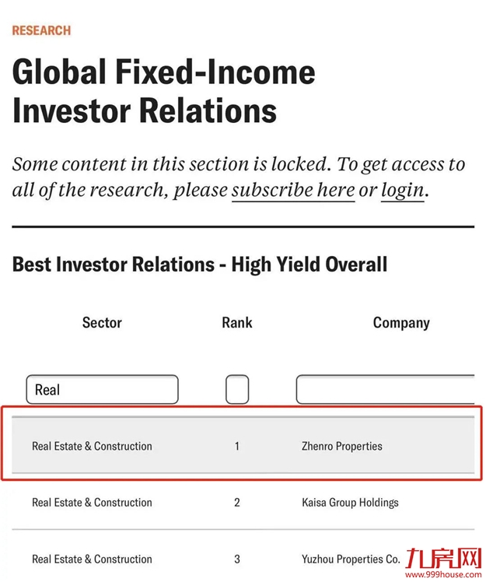Click the rank 2 cell

[x=237, y=503]
